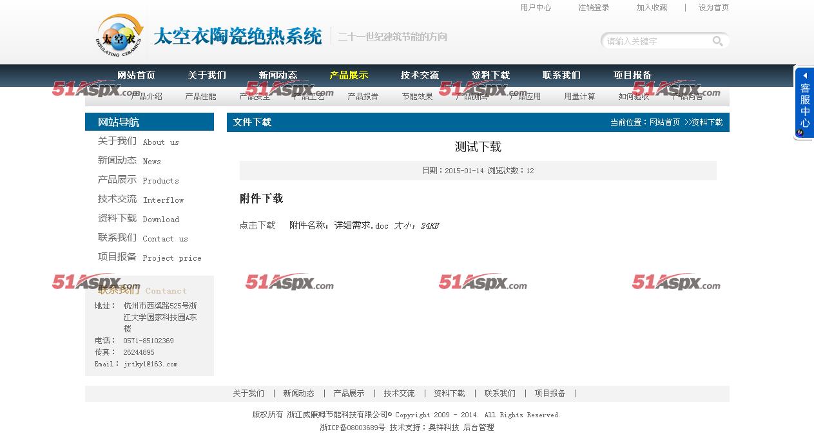Open footer link 新闻动态
The image size is (814, 434).
click(298, 393)
